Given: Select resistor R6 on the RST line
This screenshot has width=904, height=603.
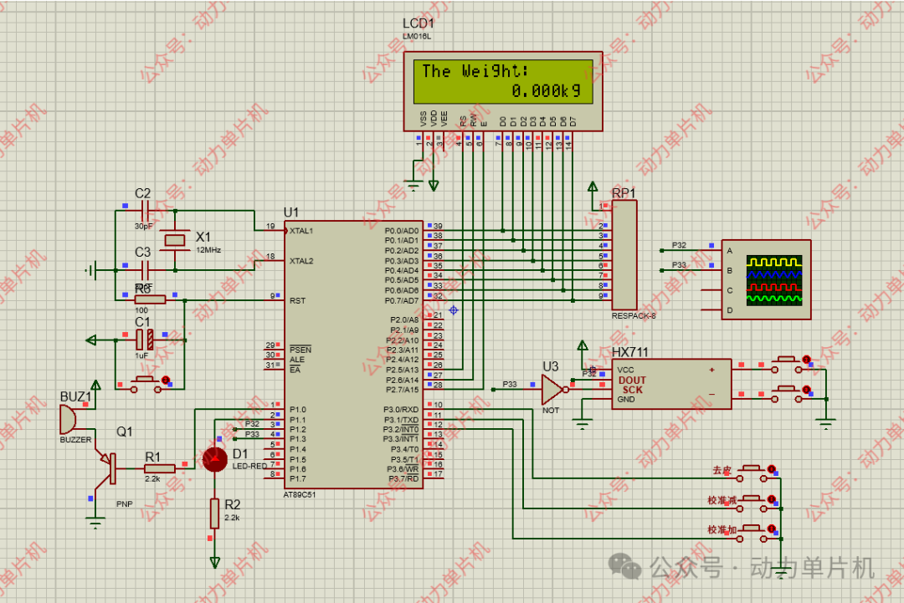Looking at the screenshot, I should pos(150,299).
